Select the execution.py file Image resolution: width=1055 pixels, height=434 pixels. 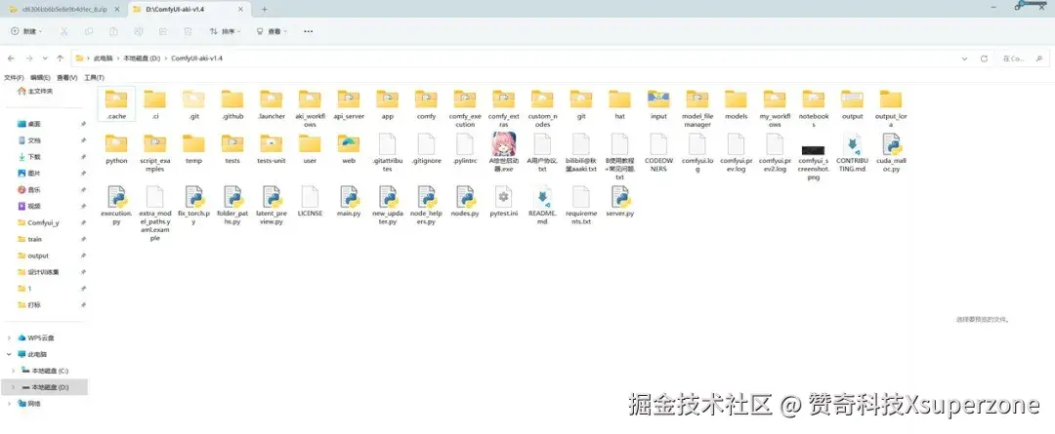click(116, 206)
